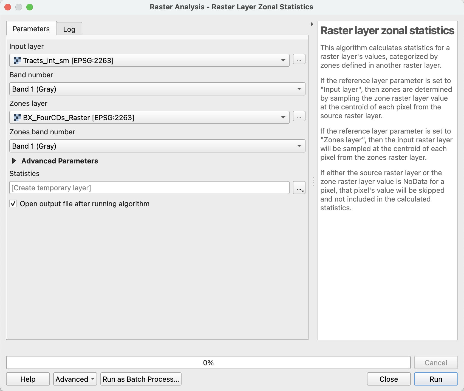Click the Statistics label
464x391 pixels.
click(24, 174)
